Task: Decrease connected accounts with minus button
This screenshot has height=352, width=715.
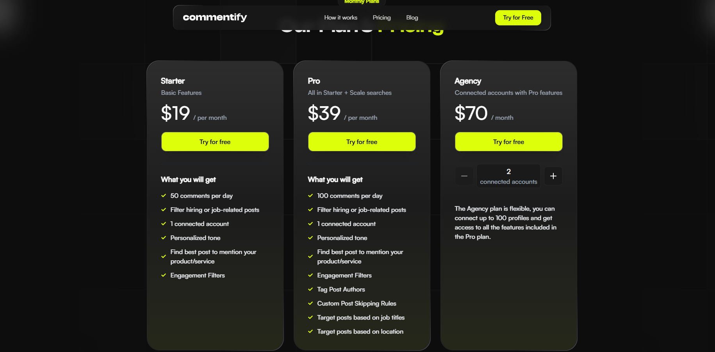Action: point(464,176)
